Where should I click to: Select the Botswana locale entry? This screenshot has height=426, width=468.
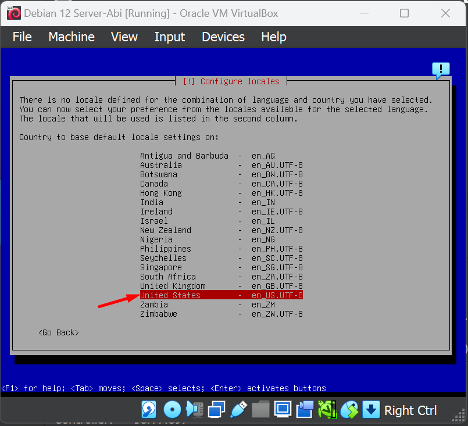(x=222, y=174)
